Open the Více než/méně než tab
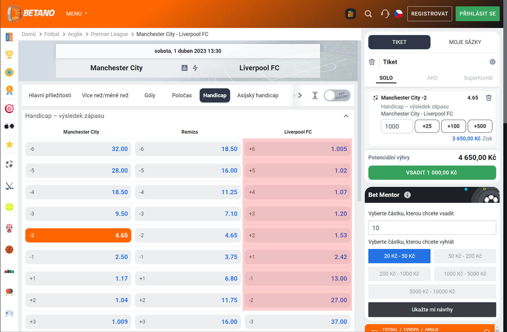Viewport: 507px width, 332px height. (x=105, y=95)
